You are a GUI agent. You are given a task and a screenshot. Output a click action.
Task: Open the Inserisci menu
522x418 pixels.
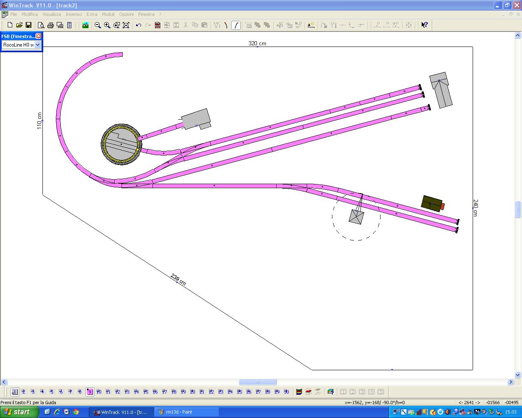pos(74,14)
